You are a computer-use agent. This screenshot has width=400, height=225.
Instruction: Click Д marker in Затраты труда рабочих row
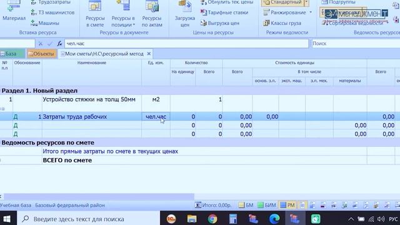point(16,117)
